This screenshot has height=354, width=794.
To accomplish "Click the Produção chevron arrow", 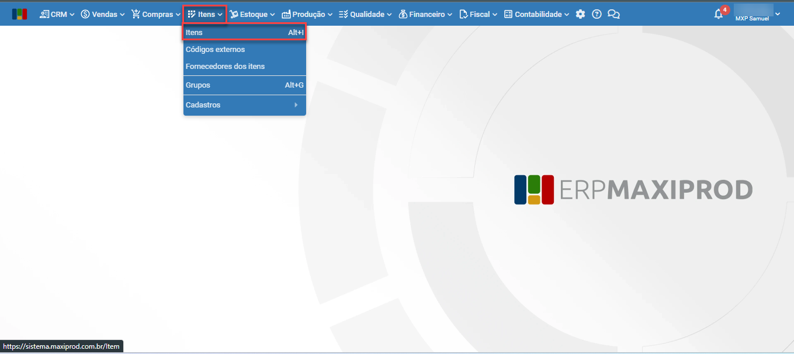I will coord(330,15).
